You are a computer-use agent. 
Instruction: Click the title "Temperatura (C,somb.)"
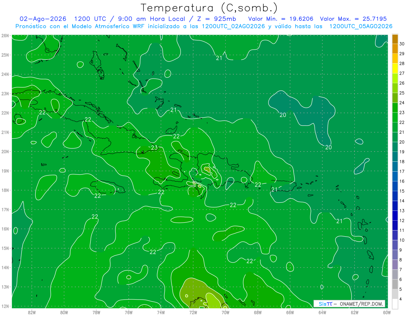coord(209,8)
